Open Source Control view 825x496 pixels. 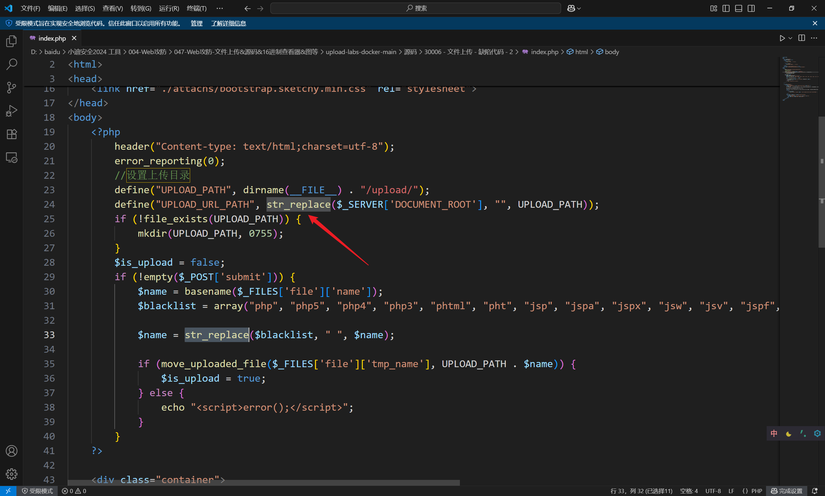pyautogui.click(x=11, y=88)
